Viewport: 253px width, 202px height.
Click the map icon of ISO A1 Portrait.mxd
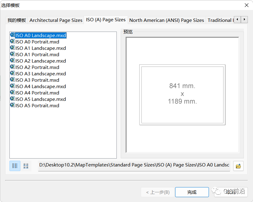coord(12,54)
